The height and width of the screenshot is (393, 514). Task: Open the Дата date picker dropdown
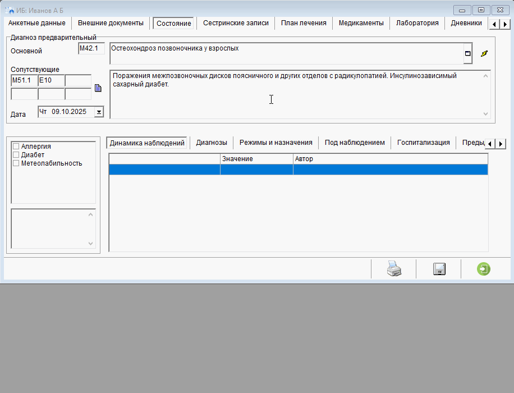point(99,112)
